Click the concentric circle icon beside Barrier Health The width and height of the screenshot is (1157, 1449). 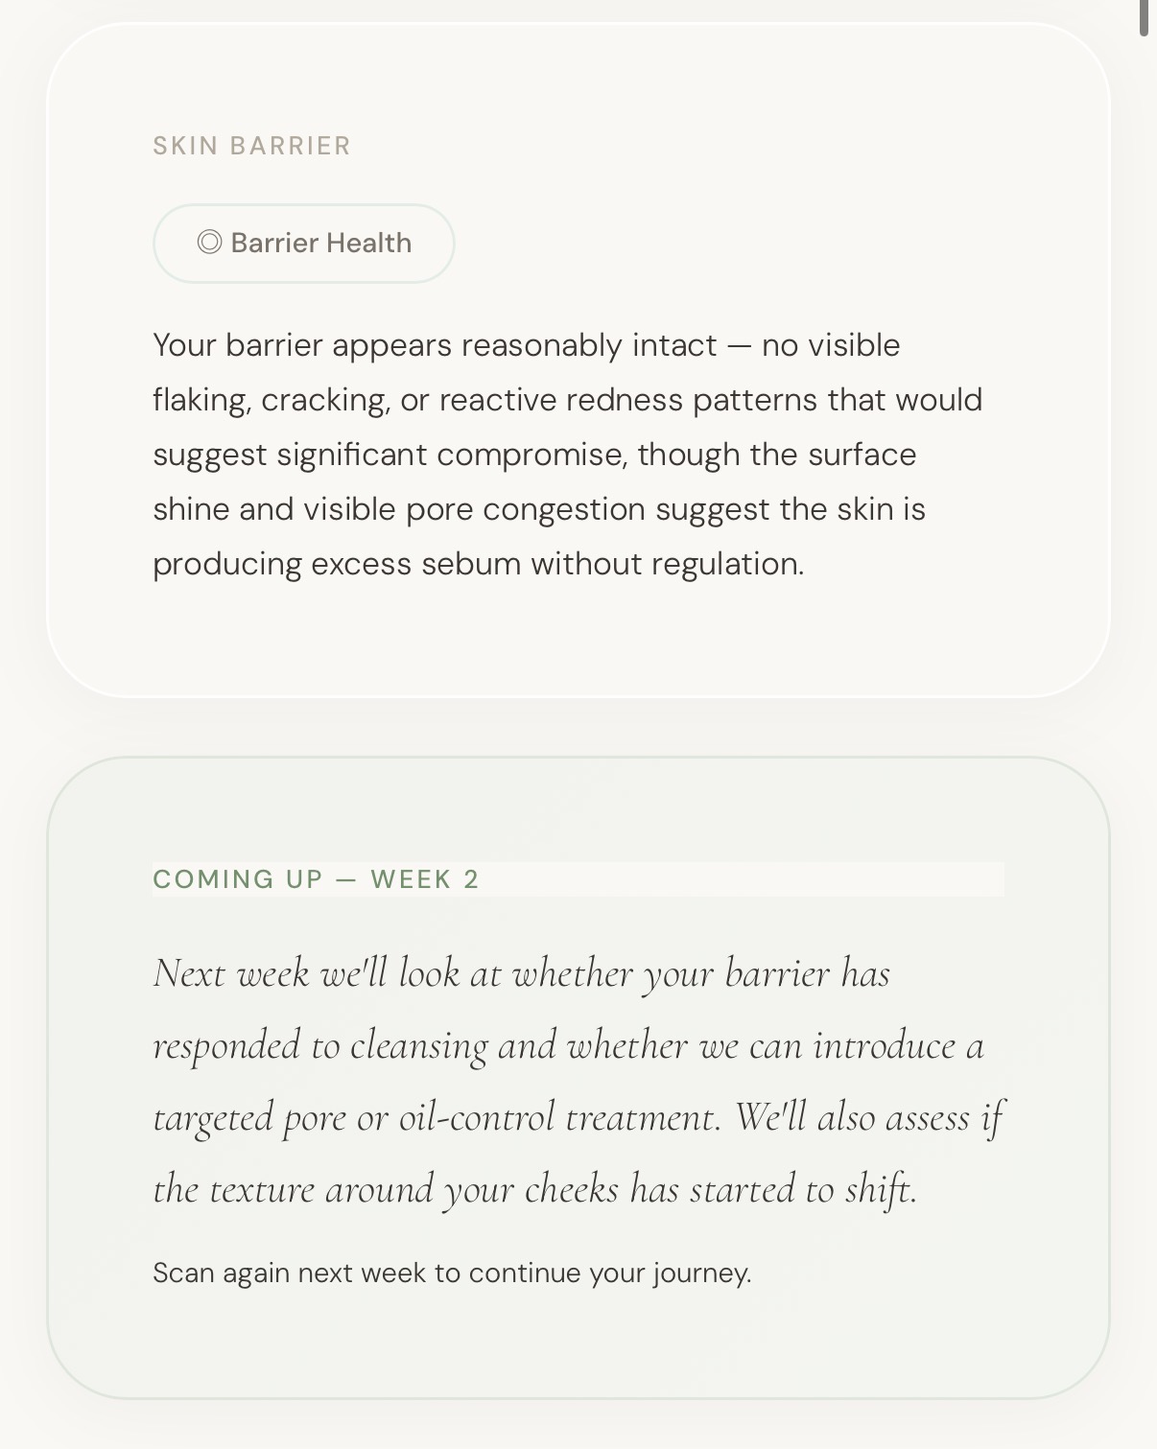209,243
